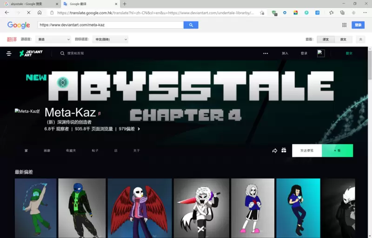
Task: Open the colorful square extension icon
Action: click(296, 13)
